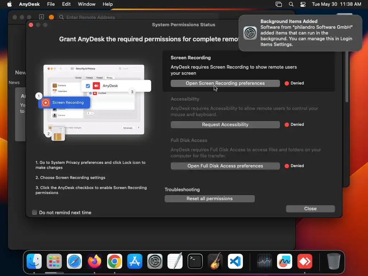Click the Screen Recording section heading
The height and width of the screenshot is (276, 368).
pos(190,58)
